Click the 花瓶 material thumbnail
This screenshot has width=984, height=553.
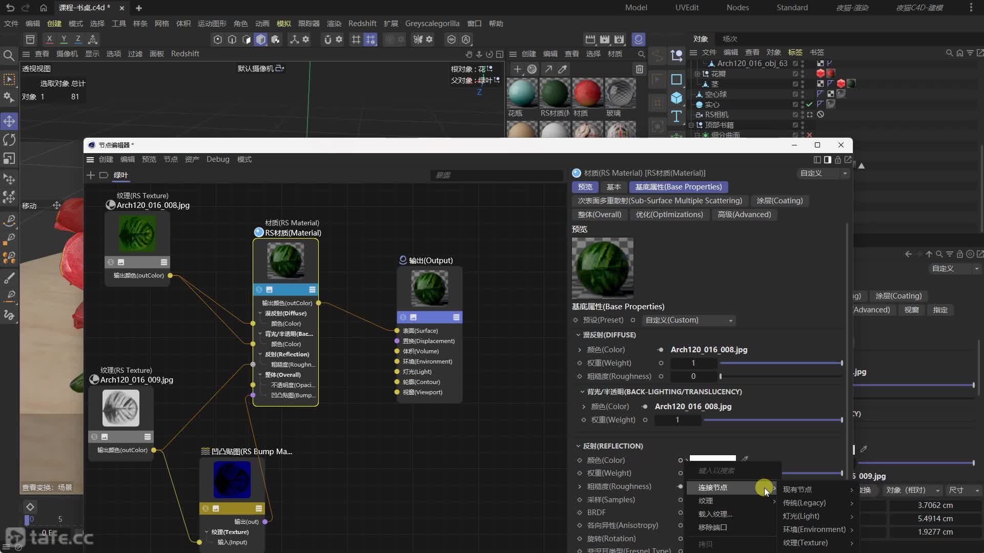click(x=522, y=93)
